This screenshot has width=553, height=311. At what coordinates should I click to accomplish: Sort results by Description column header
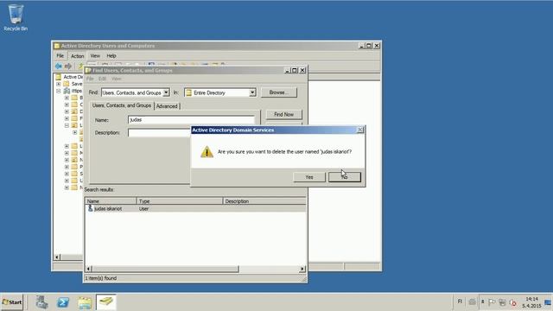(x=264, y=201)
